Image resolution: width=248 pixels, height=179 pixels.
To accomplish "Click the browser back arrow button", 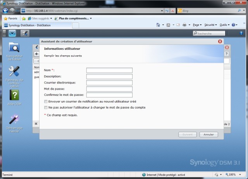I will (5, 10).
